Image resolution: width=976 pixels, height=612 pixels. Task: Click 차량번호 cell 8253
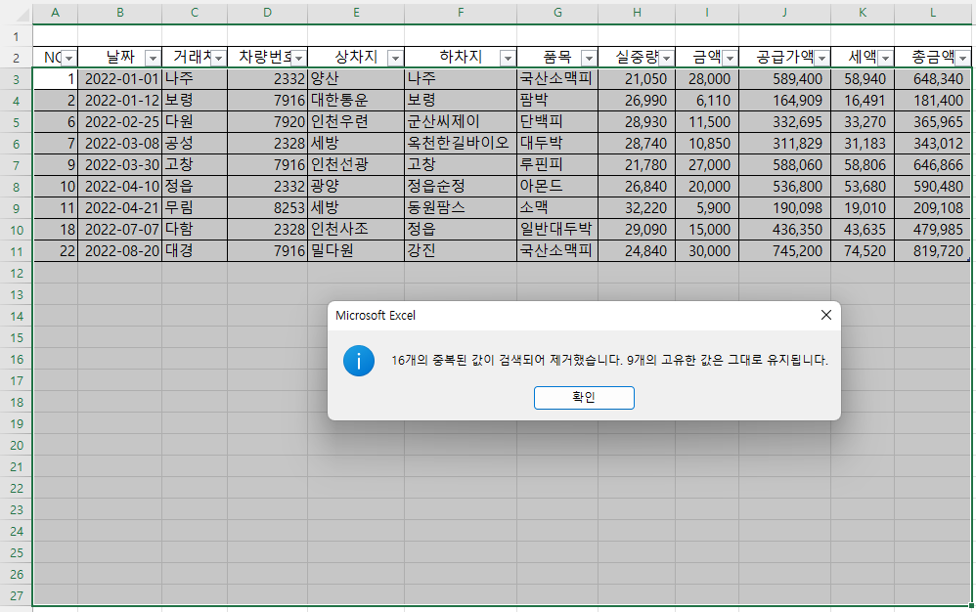(x=268, y=207)
